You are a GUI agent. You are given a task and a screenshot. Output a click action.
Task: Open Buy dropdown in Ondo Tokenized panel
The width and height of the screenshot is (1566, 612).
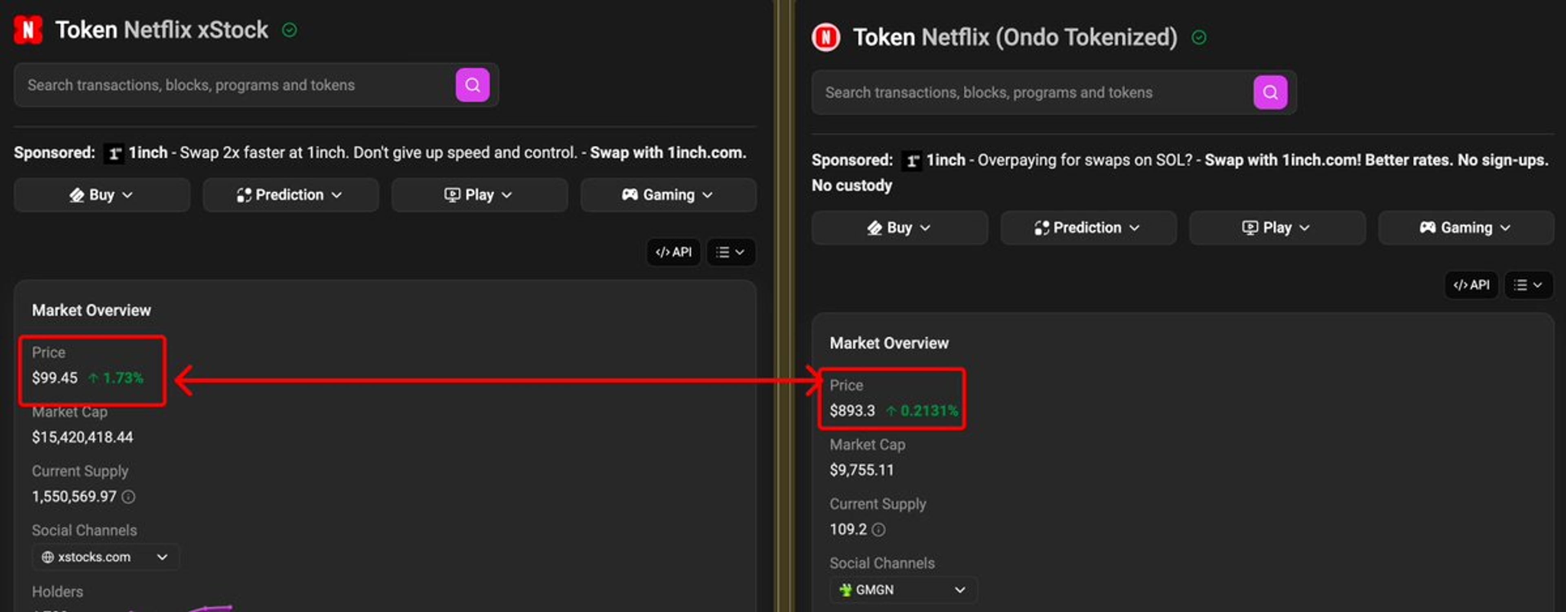(x=900, y=228)
